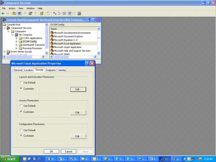
Task: Collapse the My Computer tree node
Action: point(12,35)
